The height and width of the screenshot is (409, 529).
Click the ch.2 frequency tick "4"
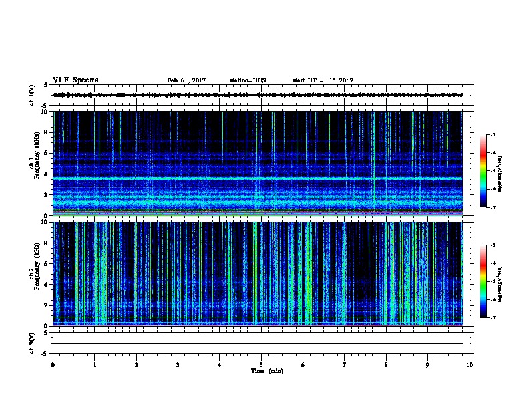pos(46,285)
